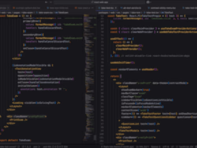The image size is (197, 148).
Task: Open the react-web-app command center search box
Action: click(x=99, y=2)
